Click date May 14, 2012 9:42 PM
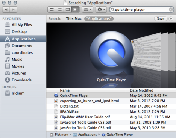The width and height of the screenshot is (176, 138). [x=149, y=95]
